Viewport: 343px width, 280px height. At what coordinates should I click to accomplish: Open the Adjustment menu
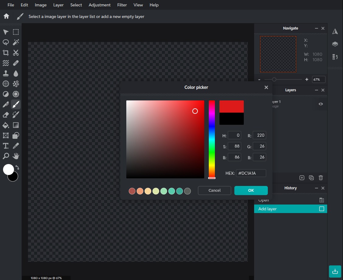tap(100, 5)
